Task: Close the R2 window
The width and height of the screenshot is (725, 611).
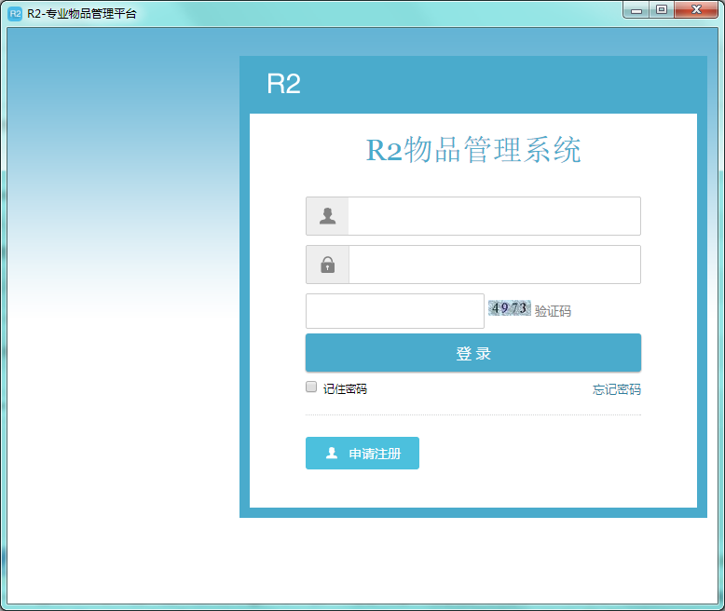Action: click(x=696, y=9)
